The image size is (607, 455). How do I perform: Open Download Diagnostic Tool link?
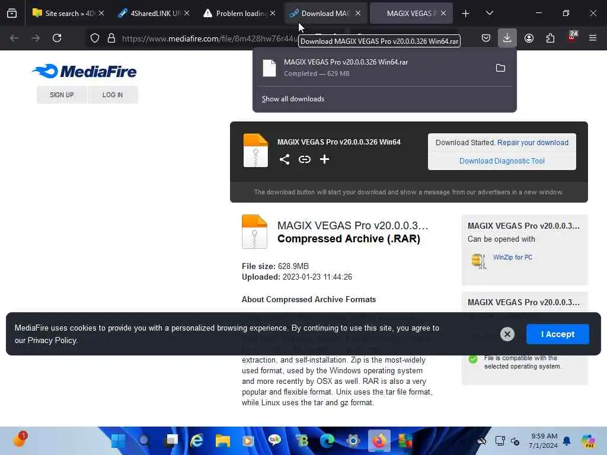click(501, 161)
